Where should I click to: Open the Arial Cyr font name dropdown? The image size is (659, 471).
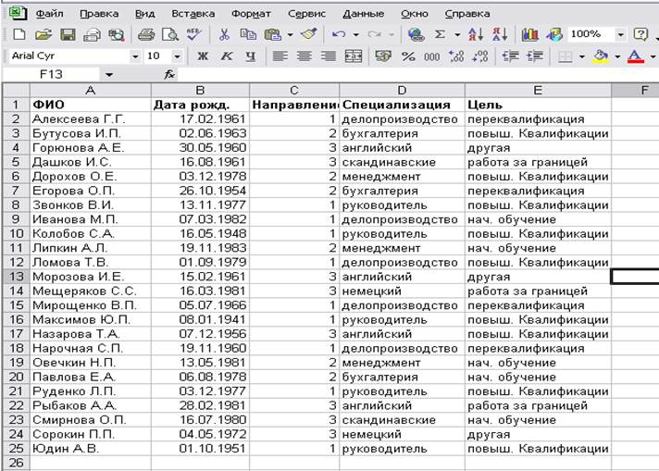[134, 56]
